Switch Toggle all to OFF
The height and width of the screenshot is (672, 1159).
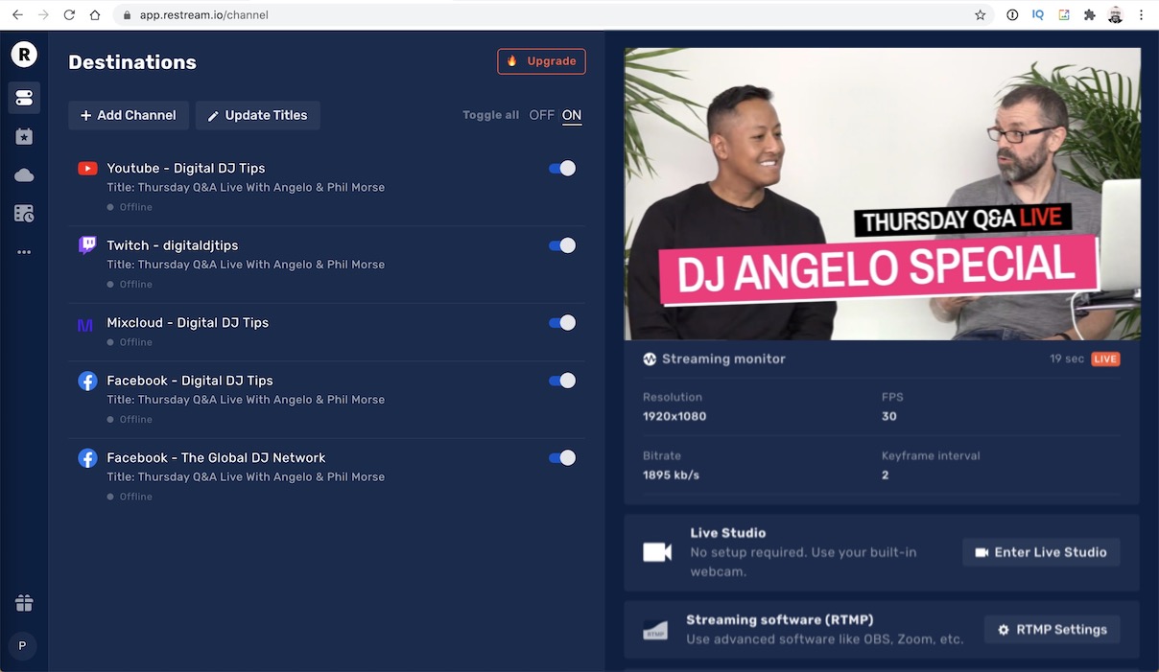click(x=540, y=114)
